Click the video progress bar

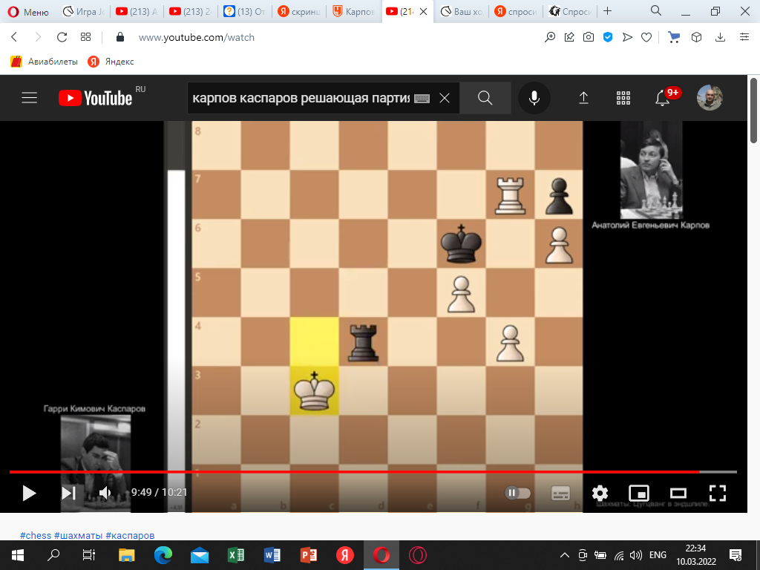[371, 471]
